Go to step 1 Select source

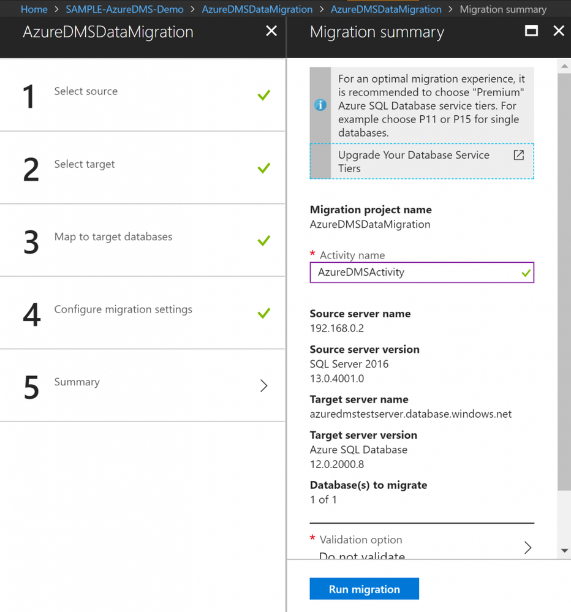tap(143, 95)
